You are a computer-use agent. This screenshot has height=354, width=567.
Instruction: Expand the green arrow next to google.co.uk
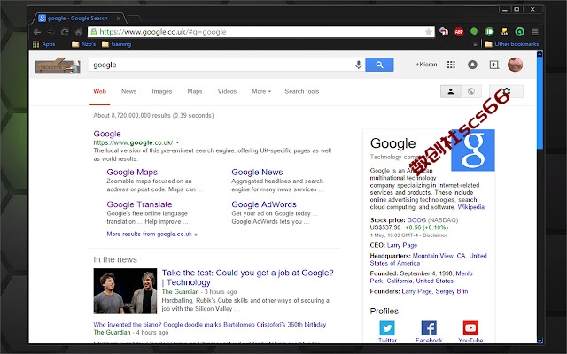[177, 142]
